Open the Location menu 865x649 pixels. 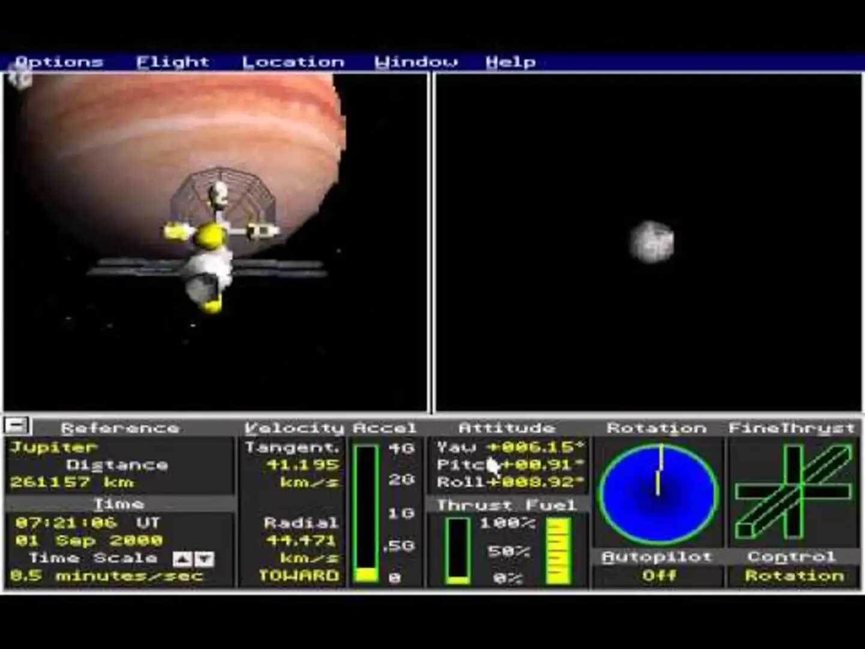[293, 62]
